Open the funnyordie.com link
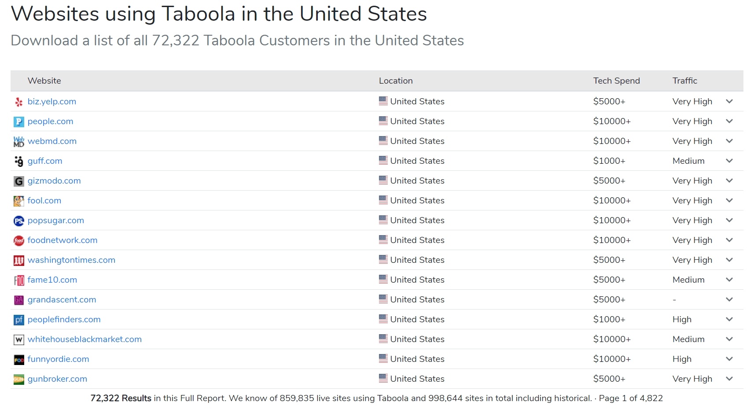754x413 pixels. [x=58, y=359]
